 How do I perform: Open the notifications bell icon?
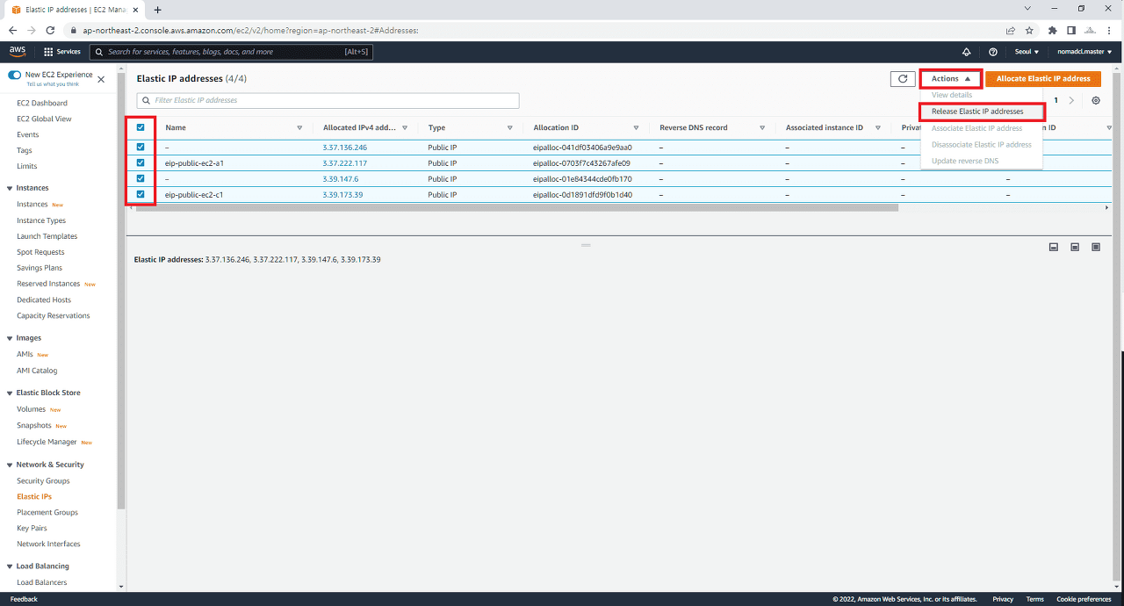(967, 52)
